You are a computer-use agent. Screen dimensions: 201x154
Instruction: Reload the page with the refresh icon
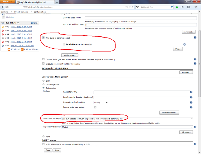point(132,7)
